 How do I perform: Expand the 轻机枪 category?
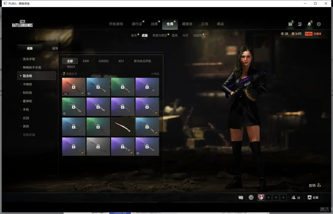point(27,93)
